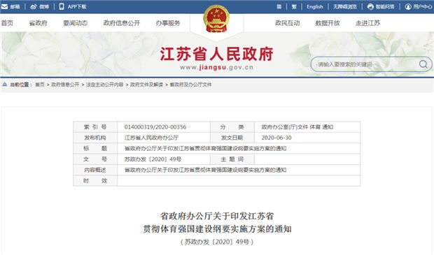434x255 pixels.
Task: Open the 政民互动 menu item
Action: pyautogui.click(x=287, y=23)
